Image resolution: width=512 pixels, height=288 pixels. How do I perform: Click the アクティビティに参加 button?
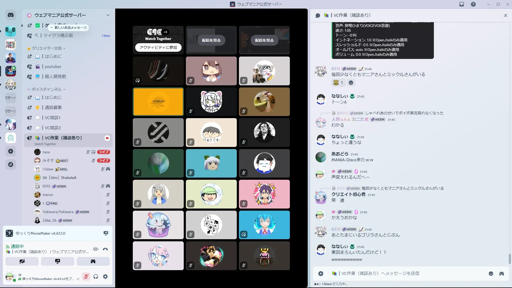click(x=158, y=47)
